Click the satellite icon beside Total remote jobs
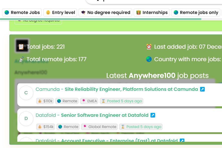 [x=21, y=59]
